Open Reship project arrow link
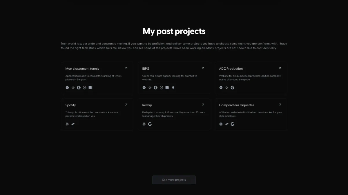The width and height of the screenshot is (348, 195). click(203, 105)
